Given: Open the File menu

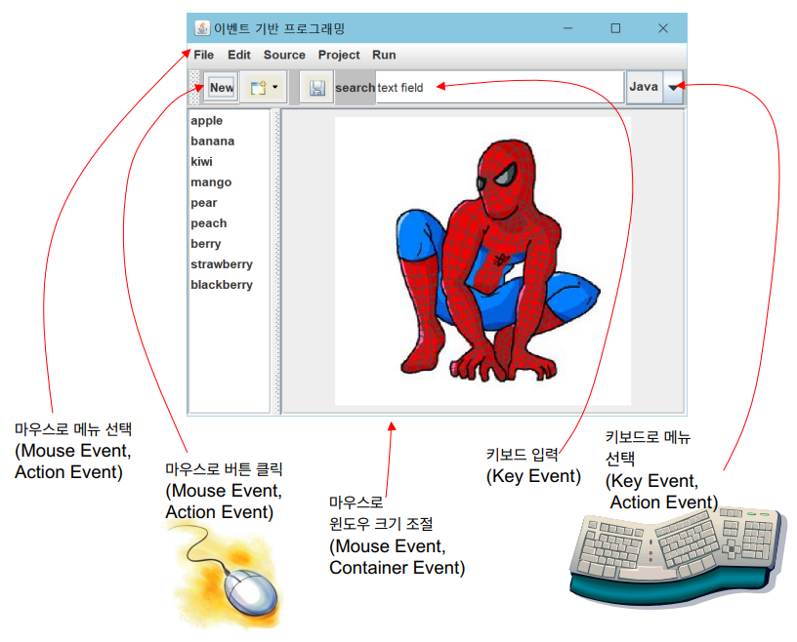Looking at the screenshot, I should tap(203, 55).
